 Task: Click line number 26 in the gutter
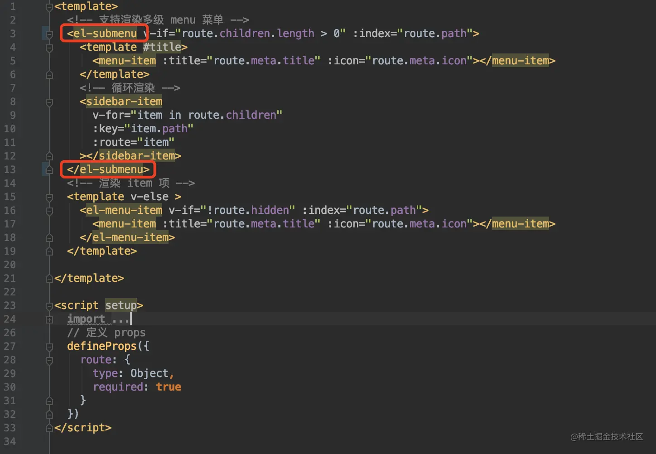10,333
